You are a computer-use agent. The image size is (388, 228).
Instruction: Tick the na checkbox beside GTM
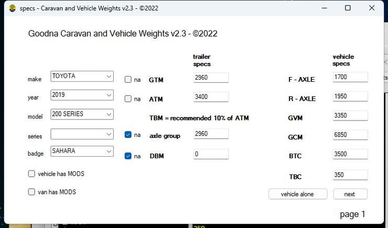click(x=128, y=80)
